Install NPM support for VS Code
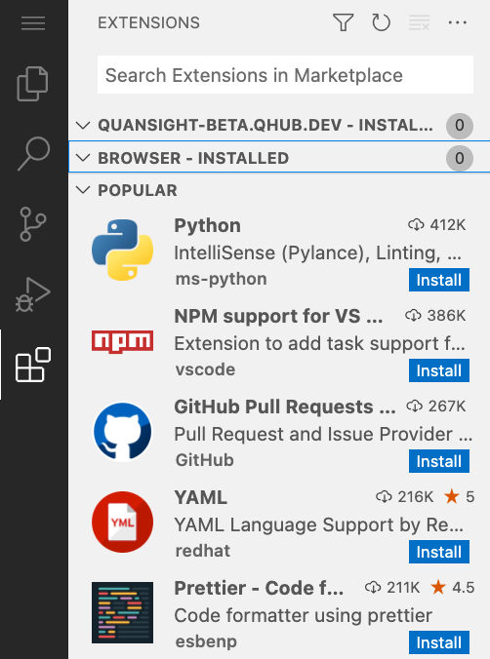 click(439, 370)
